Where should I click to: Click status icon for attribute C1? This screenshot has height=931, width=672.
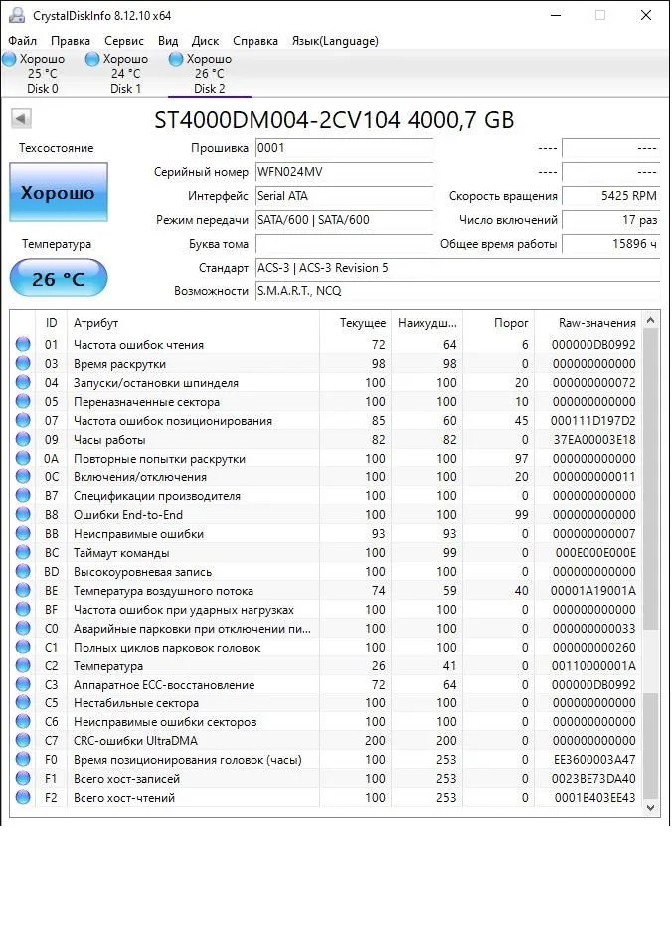click(x=23, y=647)
